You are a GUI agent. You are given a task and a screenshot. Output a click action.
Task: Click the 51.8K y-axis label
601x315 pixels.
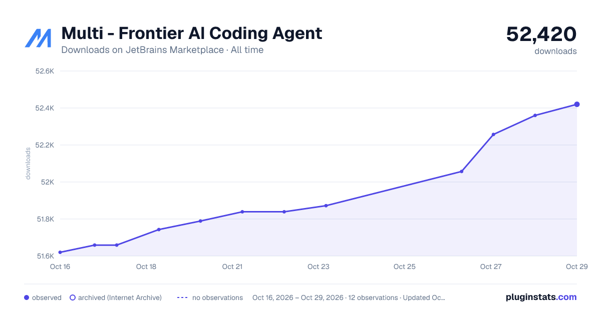(x=45, y=219)
